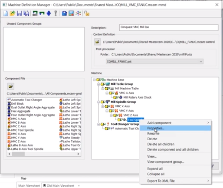Click the component list horizontal scrollbar thumb

click(18, 154)
